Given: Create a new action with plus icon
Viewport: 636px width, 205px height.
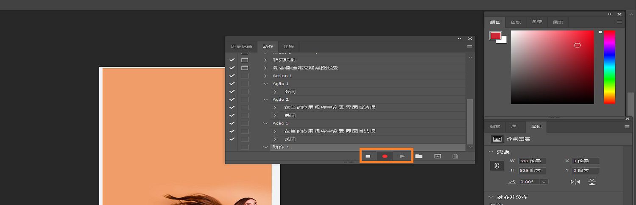Looking at the screenshot, I should (438, 156).
